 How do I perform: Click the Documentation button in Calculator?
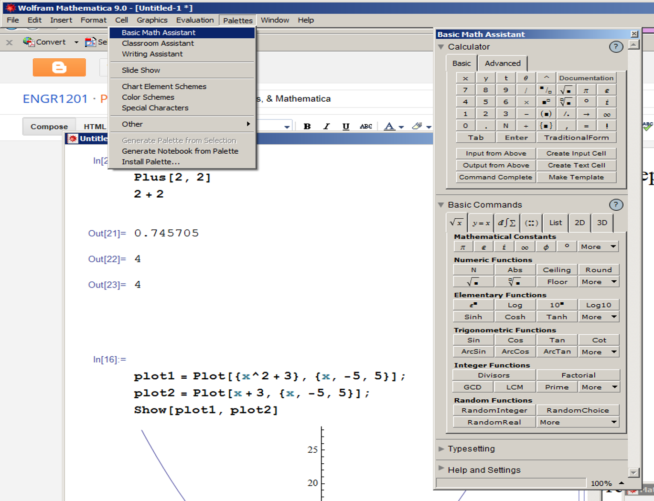[586, 78]
